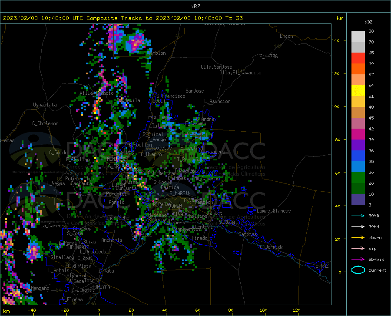Click the JUNIN map label
This screenshot has height=316, width=391.
coord(176,206)
